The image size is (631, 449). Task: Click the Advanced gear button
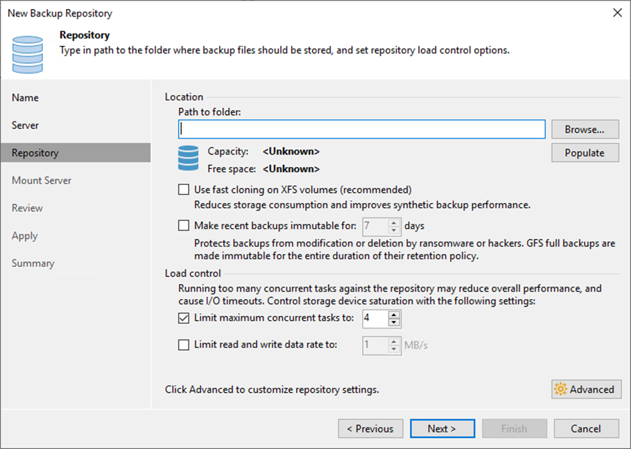tap(586, 389)
